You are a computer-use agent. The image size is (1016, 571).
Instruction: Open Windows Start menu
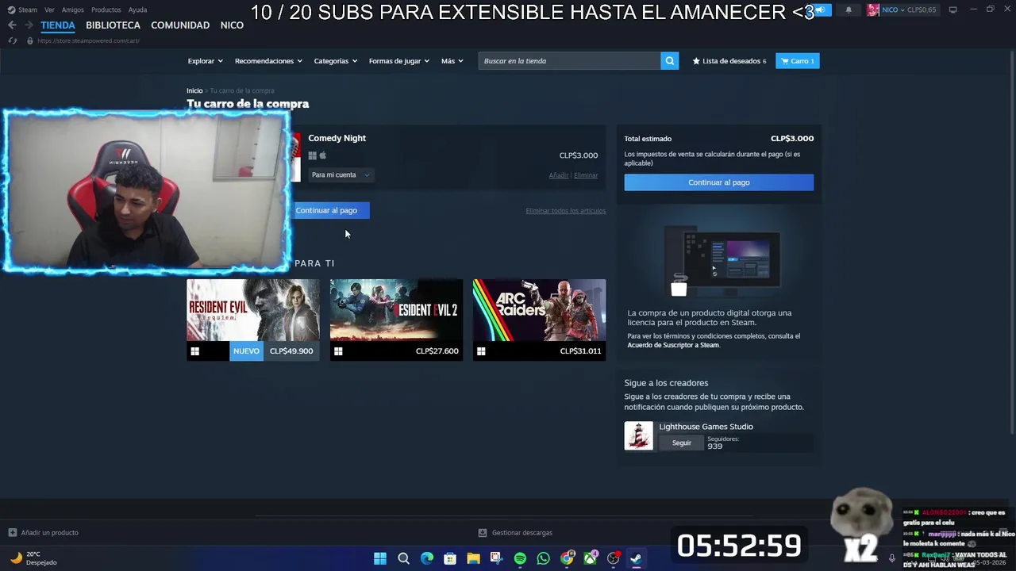(x=380, y=558)
